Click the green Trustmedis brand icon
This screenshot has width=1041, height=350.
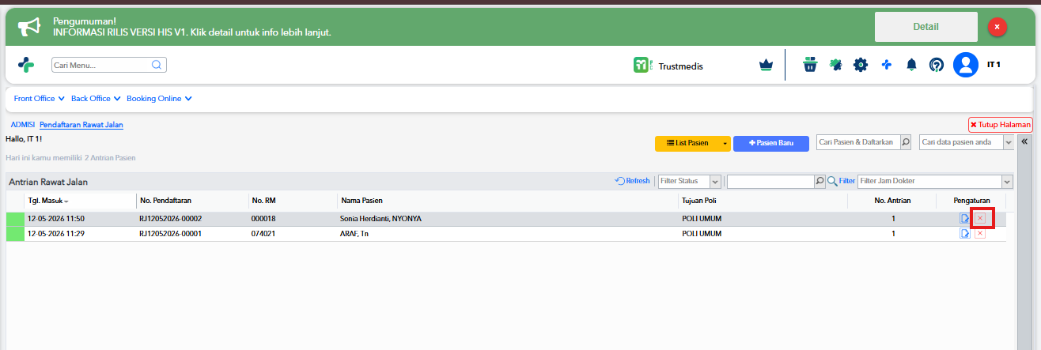coord(642,66)
